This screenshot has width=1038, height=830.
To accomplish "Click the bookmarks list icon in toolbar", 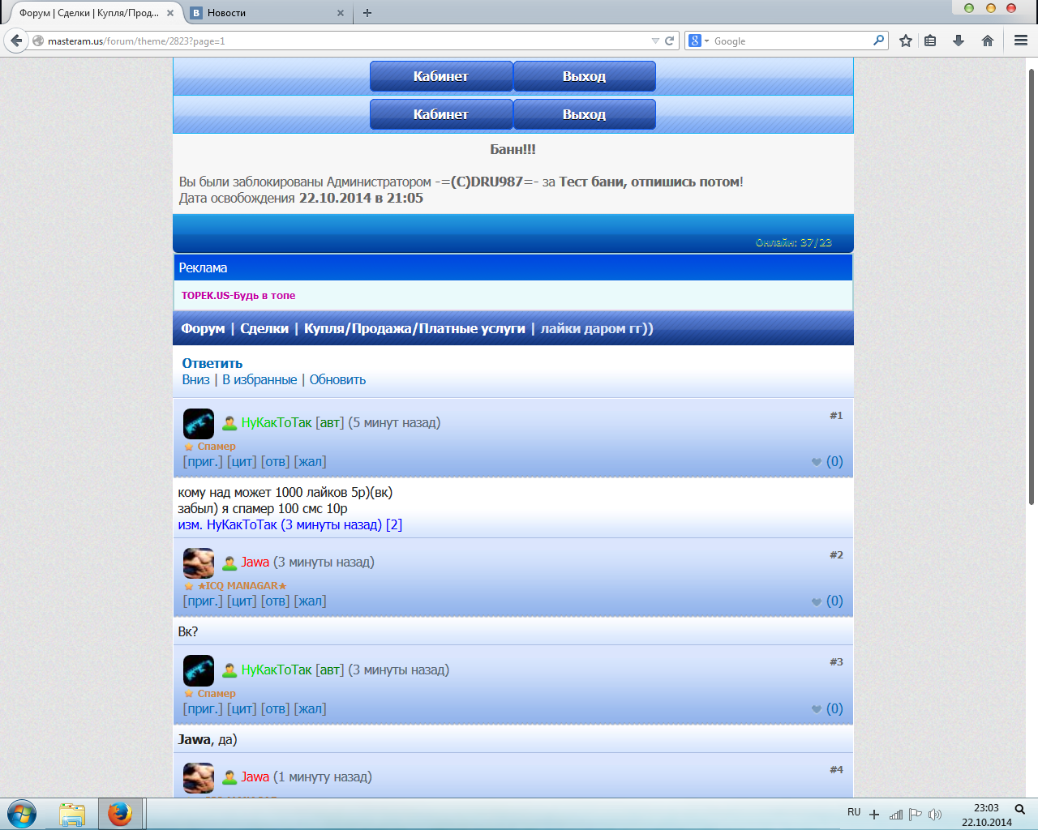I will click(x=931, y=41).
